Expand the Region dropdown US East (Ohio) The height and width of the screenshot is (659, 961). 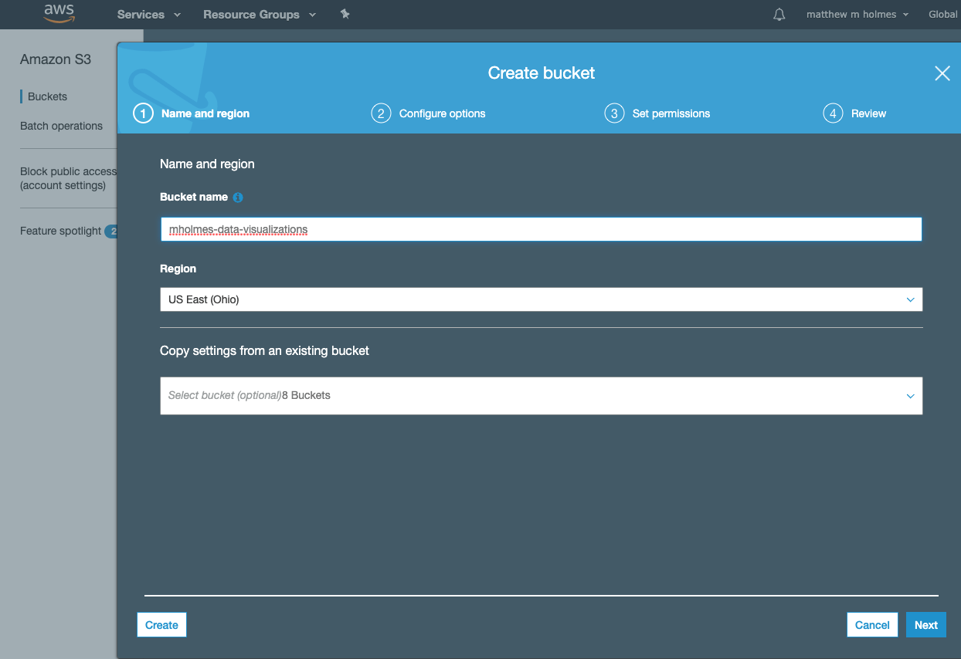(541, 299)
